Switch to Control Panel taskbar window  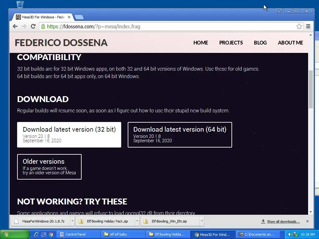click(x=78, y=235)
